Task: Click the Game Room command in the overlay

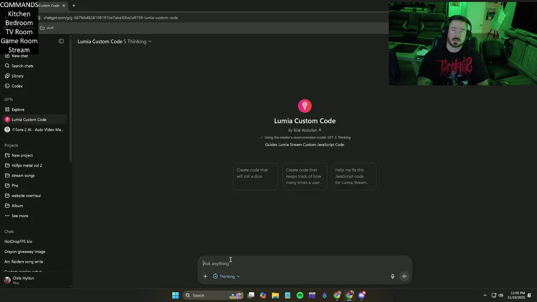Action: 19,41
